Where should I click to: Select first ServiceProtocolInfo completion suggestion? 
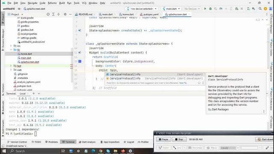pos(154,74)
